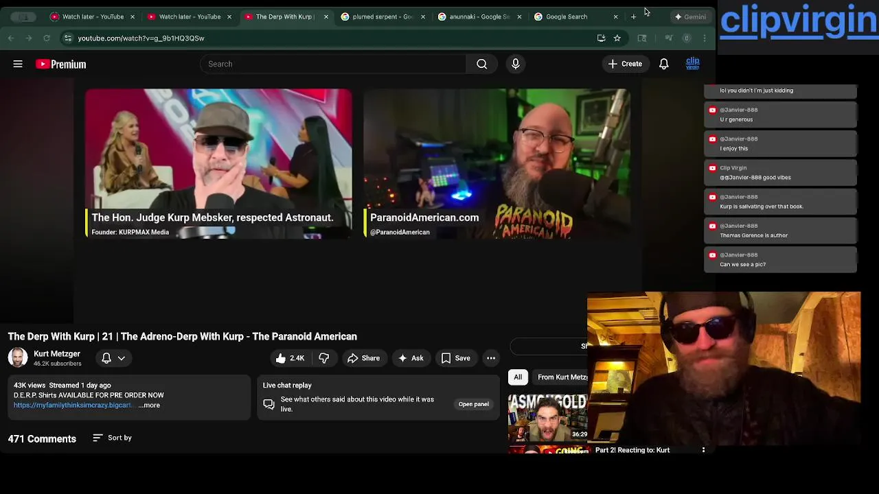879x494 pixels.
Task: Click the 471 Comments heading
Action: (42, 439)
